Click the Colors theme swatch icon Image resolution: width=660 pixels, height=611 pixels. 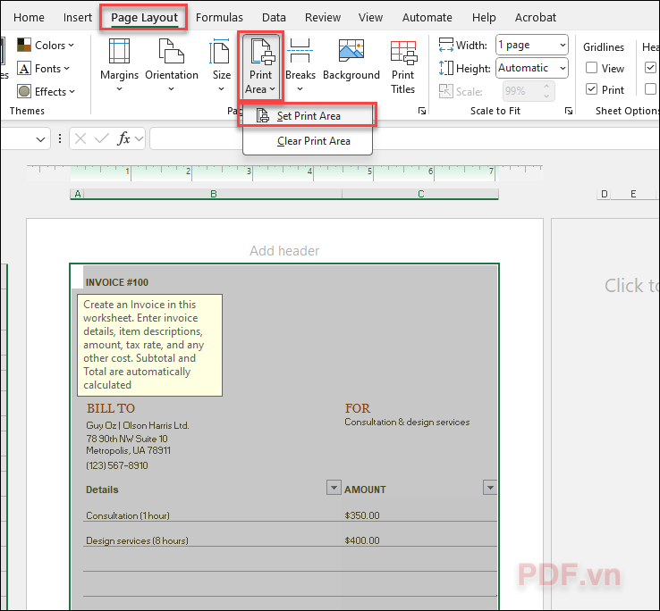tap(24, 45)
